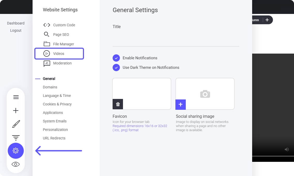
Task: Open the hamburger menu icon
Action: tap(16, 97)
